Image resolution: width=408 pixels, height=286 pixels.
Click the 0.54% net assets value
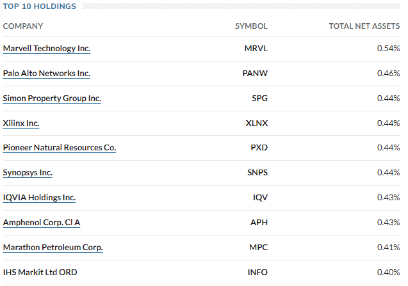[388, 49]
